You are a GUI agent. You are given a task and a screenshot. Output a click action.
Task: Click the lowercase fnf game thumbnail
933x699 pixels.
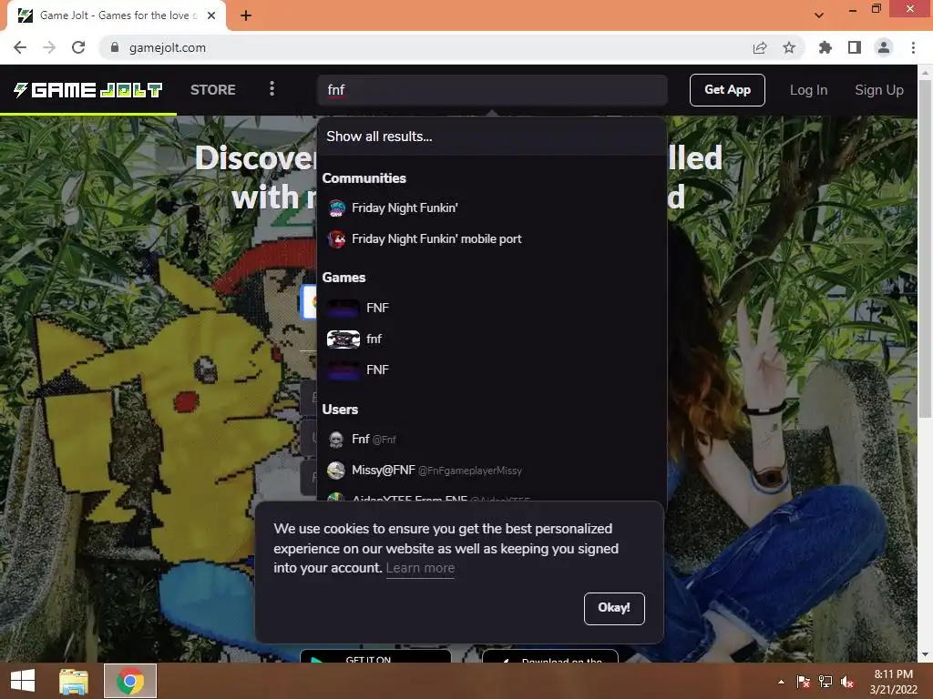tap(343, 339)
